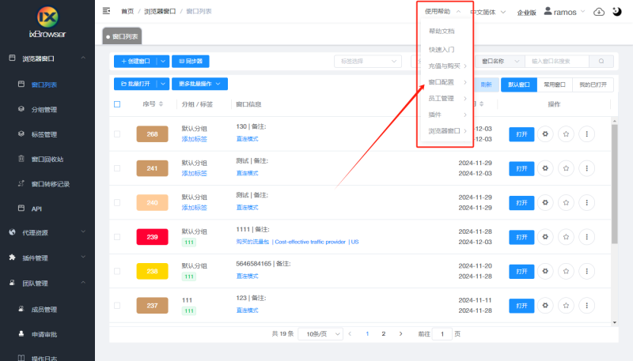This screenshot has height=361, width=633.
Task: Click the 前往 page number input
Action: (x=442, y=334)
